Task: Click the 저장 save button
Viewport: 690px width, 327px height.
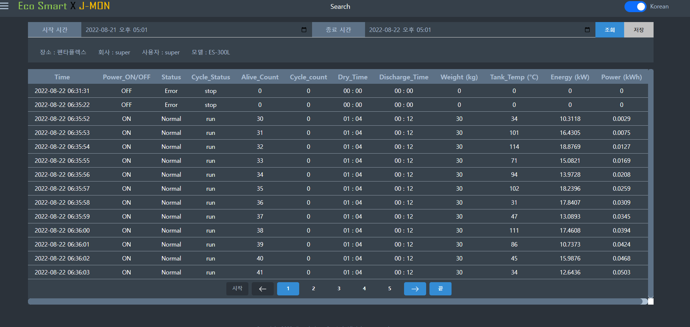Action: coord(638,30)
